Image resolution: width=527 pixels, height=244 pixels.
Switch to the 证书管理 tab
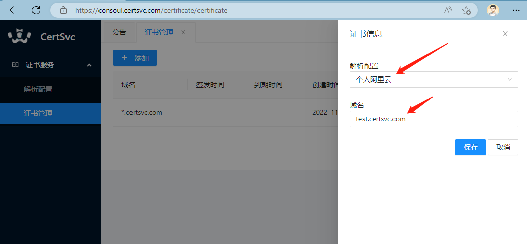tap(159, 32)
